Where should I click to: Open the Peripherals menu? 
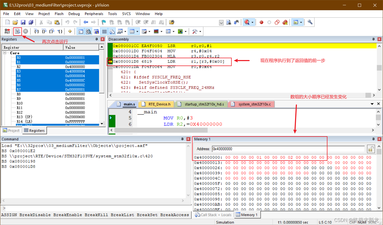[94, 14]
